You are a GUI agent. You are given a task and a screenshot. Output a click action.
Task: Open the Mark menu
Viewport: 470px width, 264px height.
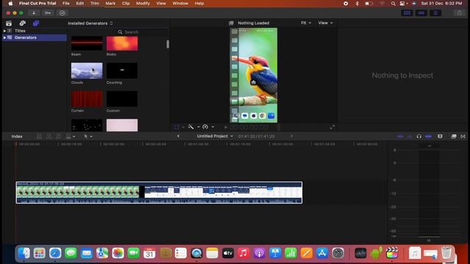coord(110,3)
